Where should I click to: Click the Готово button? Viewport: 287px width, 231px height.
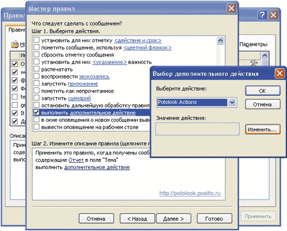pyautogui.click(x=214, y=219)
